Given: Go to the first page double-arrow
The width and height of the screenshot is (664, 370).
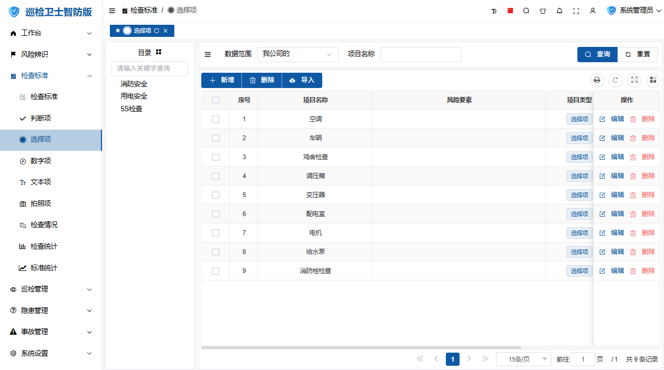Looking at the screenshot, I should [420, 359].
